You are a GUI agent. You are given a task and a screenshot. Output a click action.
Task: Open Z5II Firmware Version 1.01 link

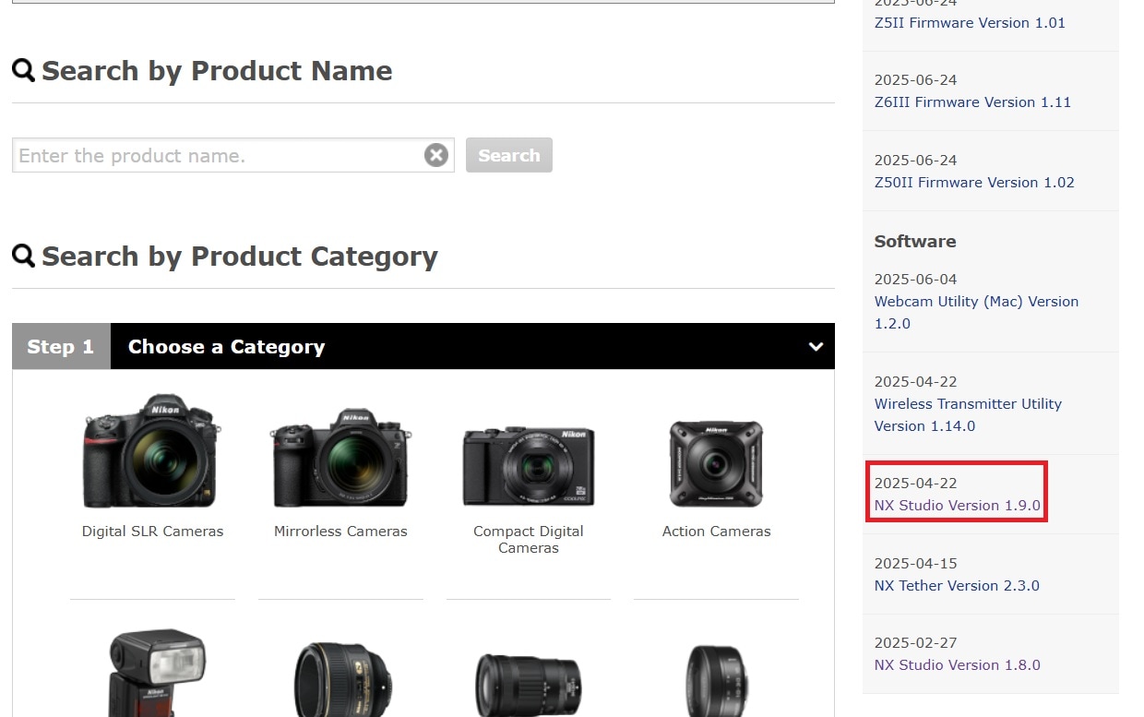coord(970,23)
